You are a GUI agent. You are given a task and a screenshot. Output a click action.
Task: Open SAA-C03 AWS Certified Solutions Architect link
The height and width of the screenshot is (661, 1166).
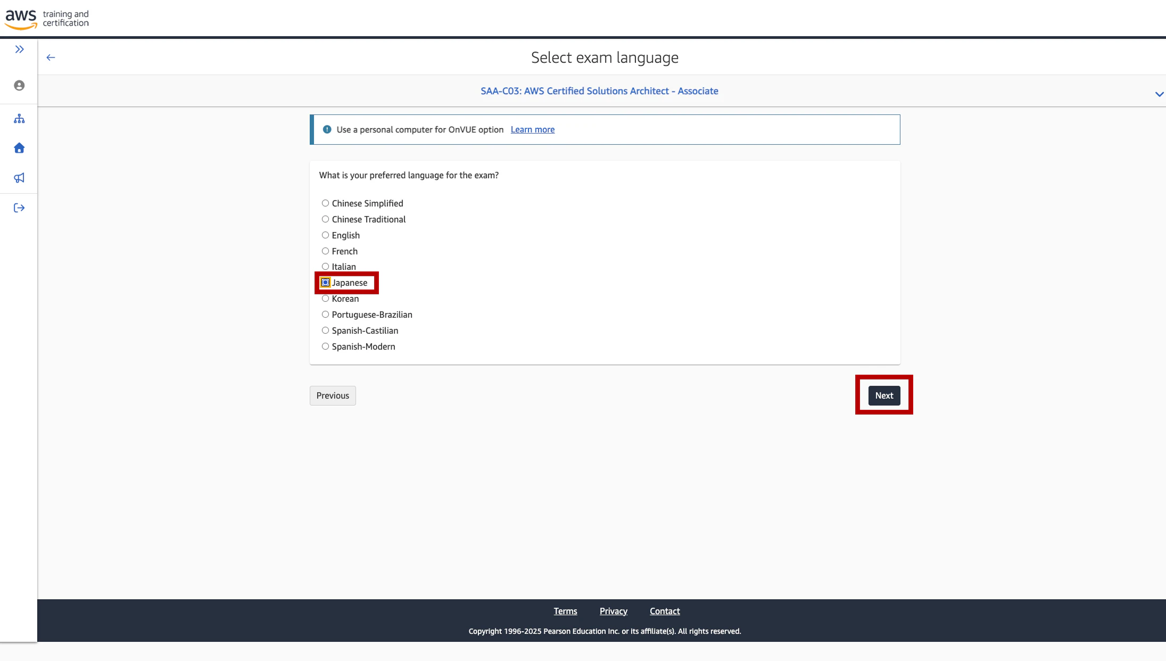[x=599, y=91]
